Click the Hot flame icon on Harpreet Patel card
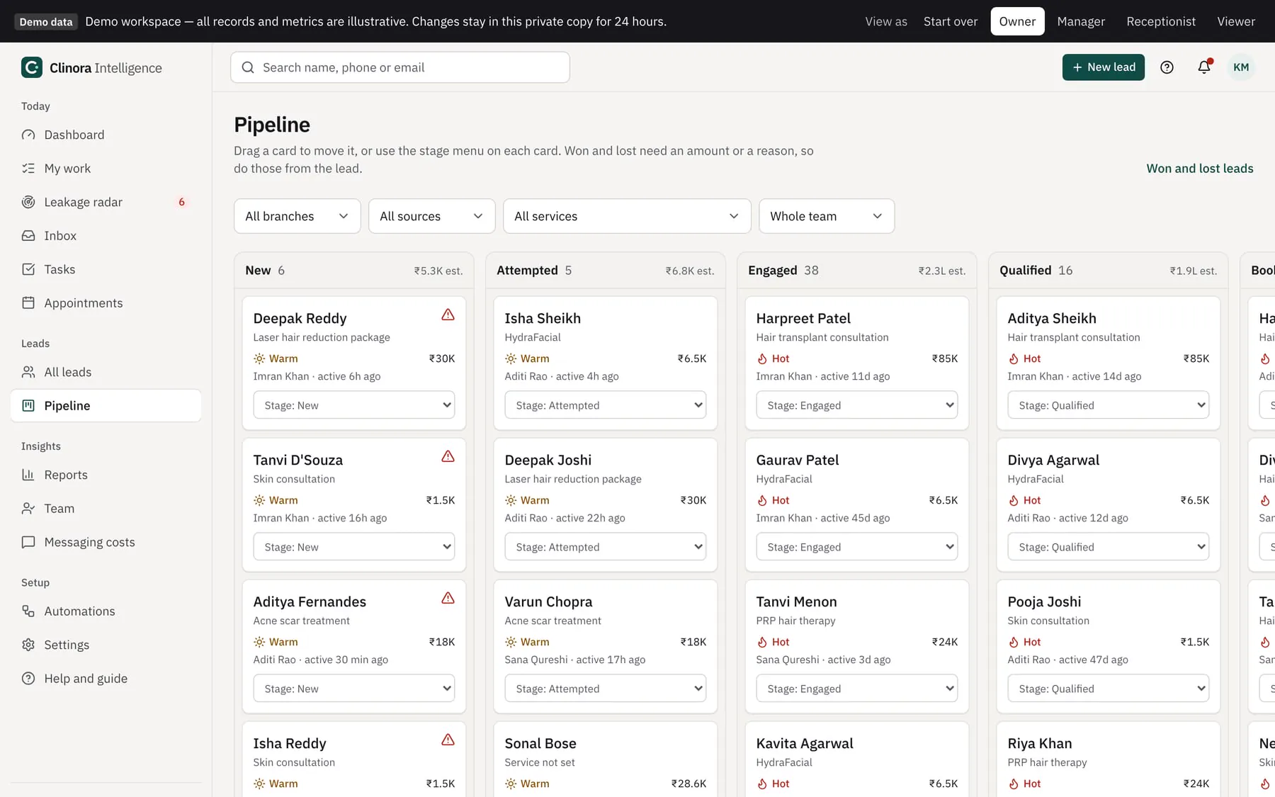1275x797 pixels. tap(762, 359)
